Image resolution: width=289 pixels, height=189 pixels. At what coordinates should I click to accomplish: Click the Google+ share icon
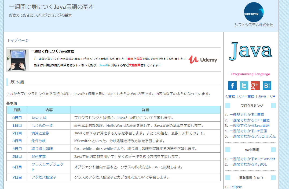click(255, 86)
